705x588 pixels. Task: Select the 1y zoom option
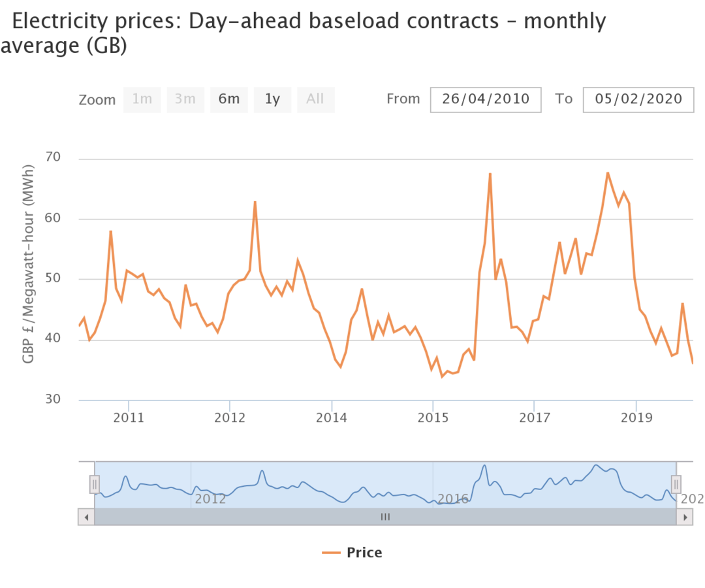272,99
